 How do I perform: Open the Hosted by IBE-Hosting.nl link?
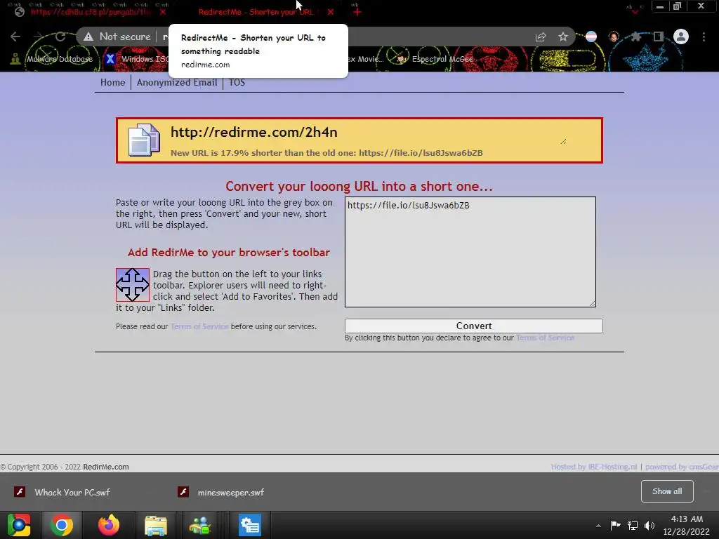tap(594, 467)
